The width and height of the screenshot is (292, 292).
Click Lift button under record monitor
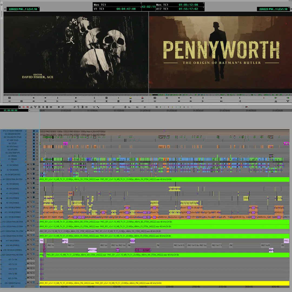coord(288,101)
